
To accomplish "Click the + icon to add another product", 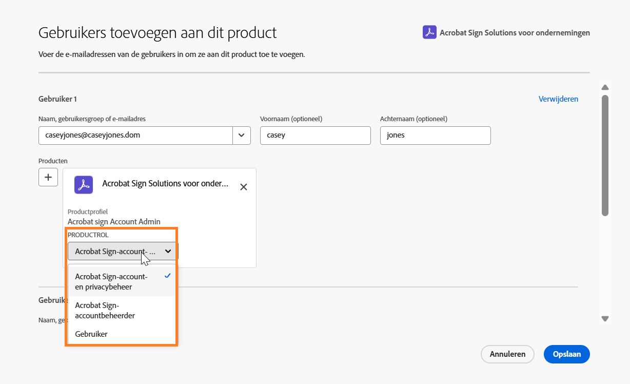I will coord(48,177).
